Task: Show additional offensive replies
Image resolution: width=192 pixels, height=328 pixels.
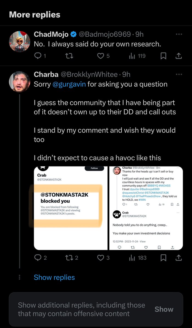Action: (x=164, y=309)
